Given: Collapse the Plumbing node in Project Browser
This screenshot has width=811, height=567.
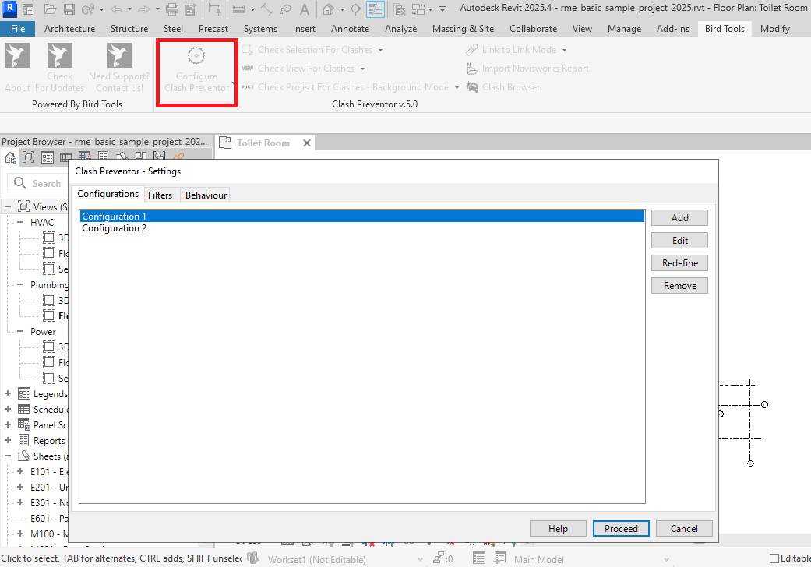Looking at the screenshot, I should click(x=20, y=285).
